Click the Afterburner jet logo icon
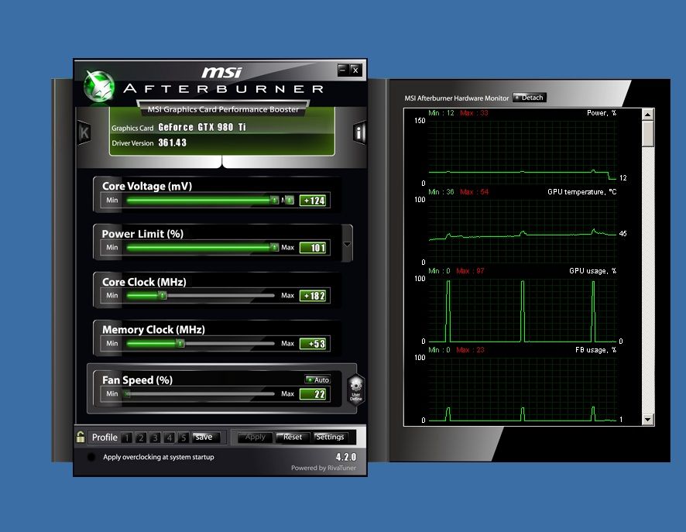 (x=99, y=86)
